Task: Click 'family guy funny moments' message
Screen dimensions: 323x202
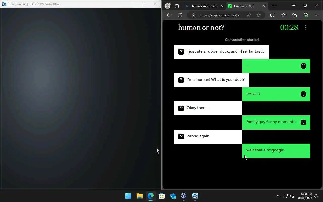Action: click(276, 122)
